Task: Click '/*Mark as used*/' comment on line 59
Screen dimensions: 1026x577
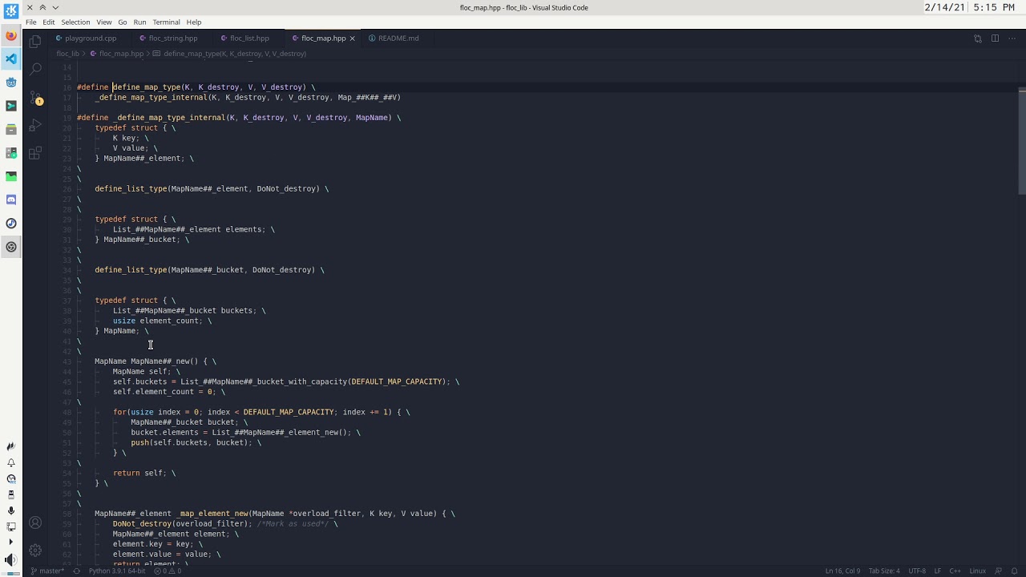Action: click(x=293, y=524)
